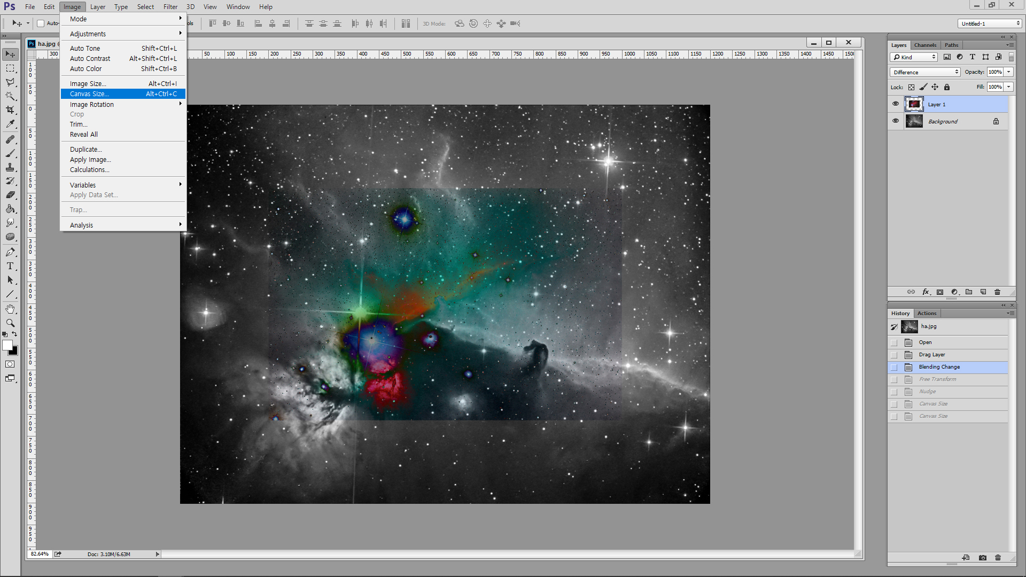Click the Filter for type layers icon
This screenshot has width=1026, height=577.
pos(972,57)
